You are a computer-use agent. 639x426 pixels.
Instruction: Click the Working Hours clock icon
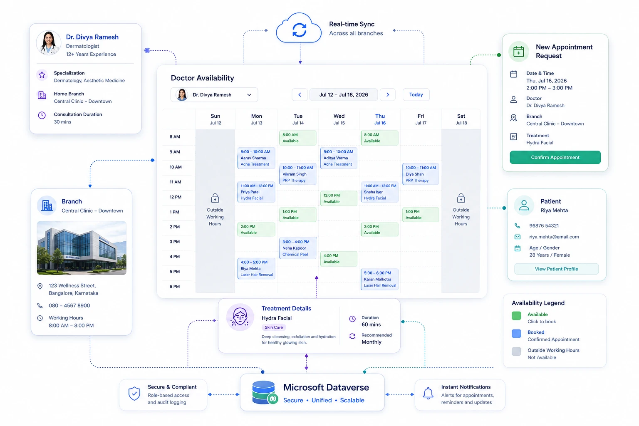(x=40, y=318)
